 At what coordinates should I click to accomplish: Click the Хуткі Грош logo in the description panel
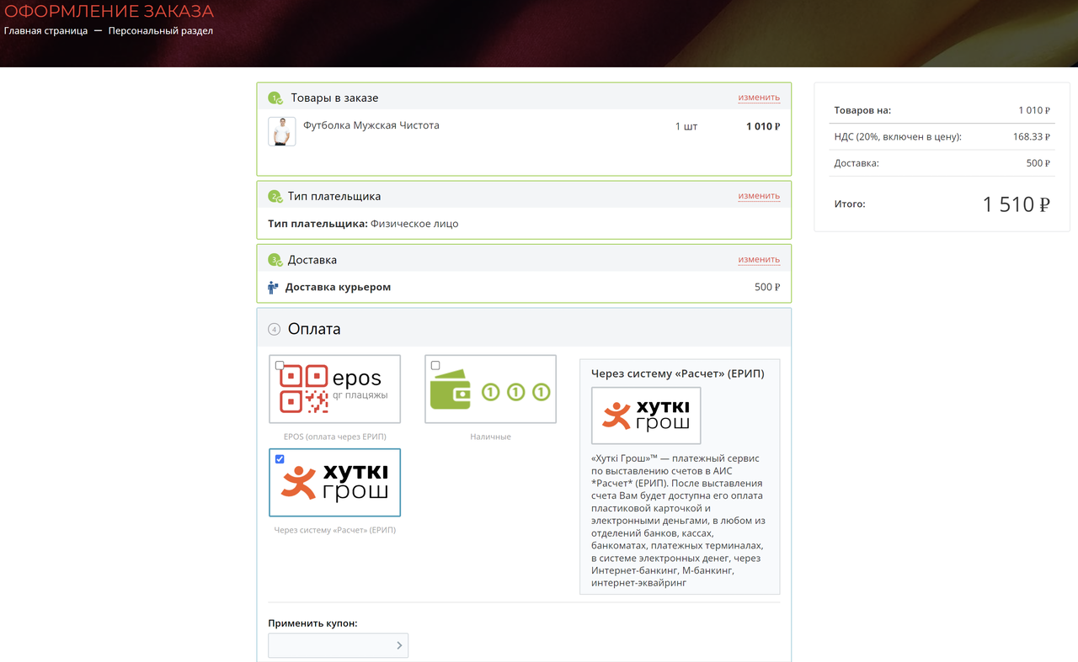[646, 416]
